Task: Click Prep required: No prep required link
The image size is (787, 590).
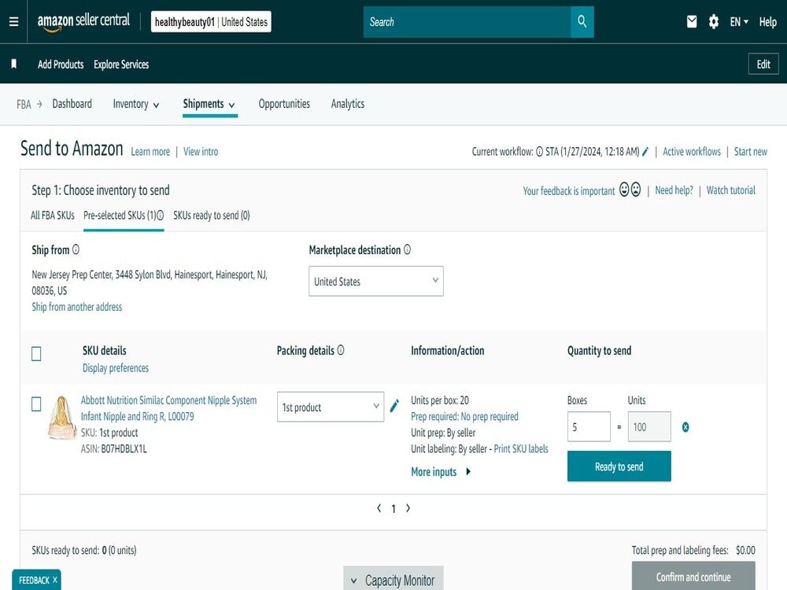Action: (464, 416)
